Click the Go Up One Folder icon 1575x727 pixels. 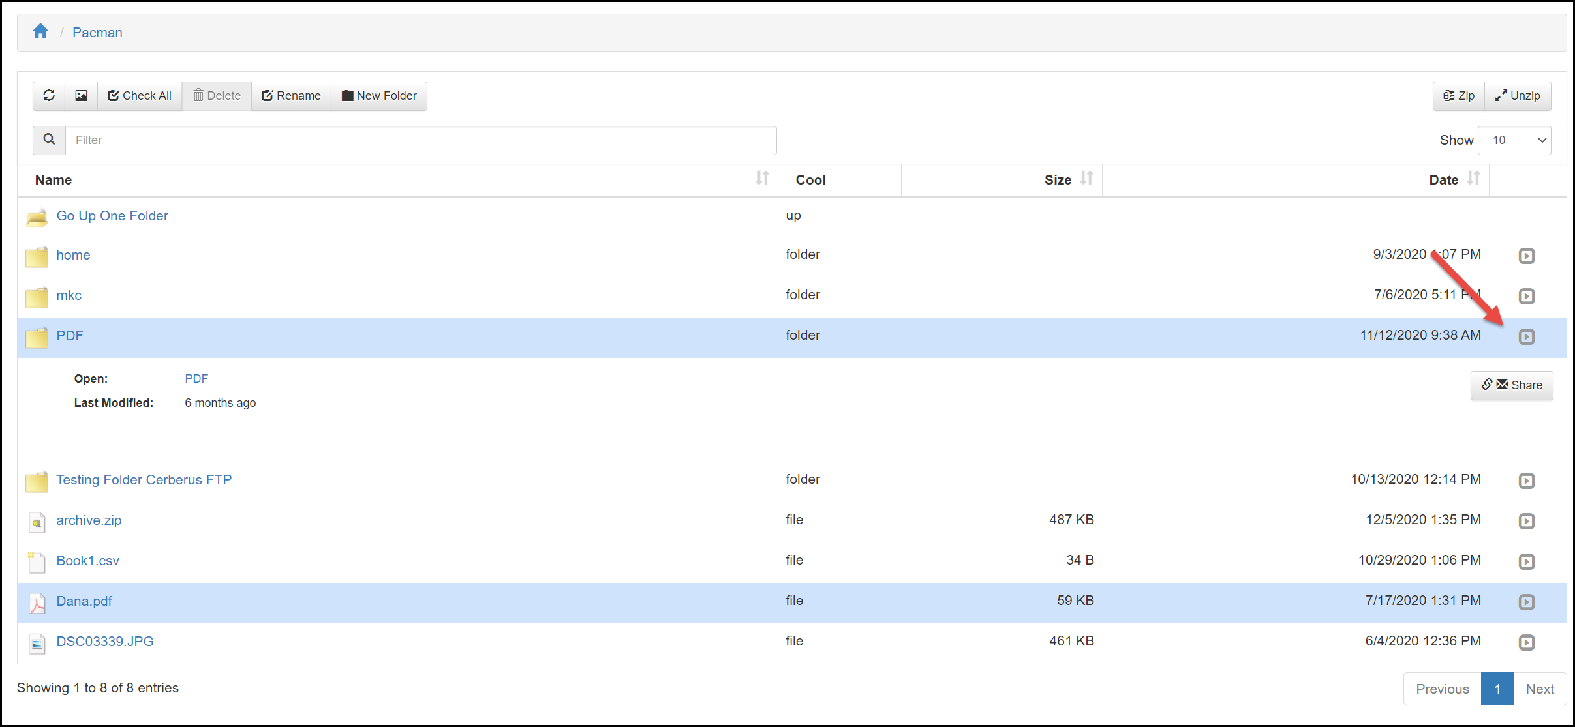point(37,217)
